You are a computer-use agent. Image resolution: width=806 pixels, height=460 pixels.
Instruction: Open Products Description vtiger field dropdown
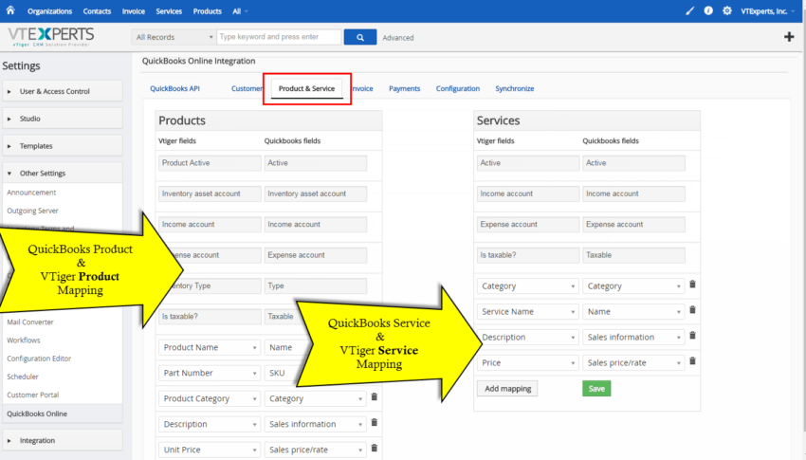[210, 425]
